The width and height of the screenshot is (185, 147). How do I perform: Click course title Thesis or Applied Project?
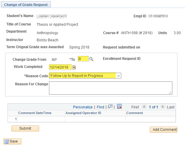[x=57, y=25]
